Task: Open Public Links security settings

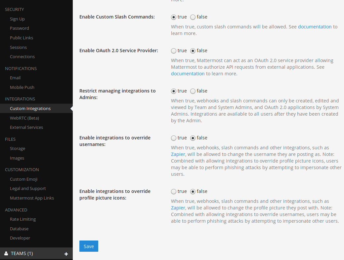Action: [x=21, y=38]
